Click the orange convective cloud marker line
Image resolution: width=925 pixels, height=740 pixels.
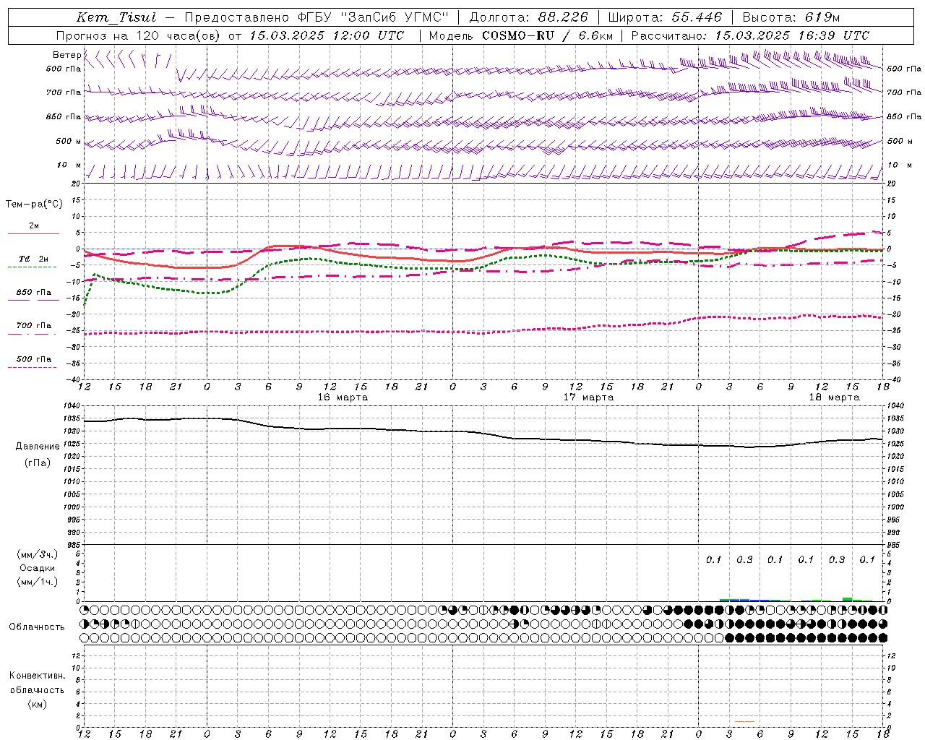(x=744, y=721)
